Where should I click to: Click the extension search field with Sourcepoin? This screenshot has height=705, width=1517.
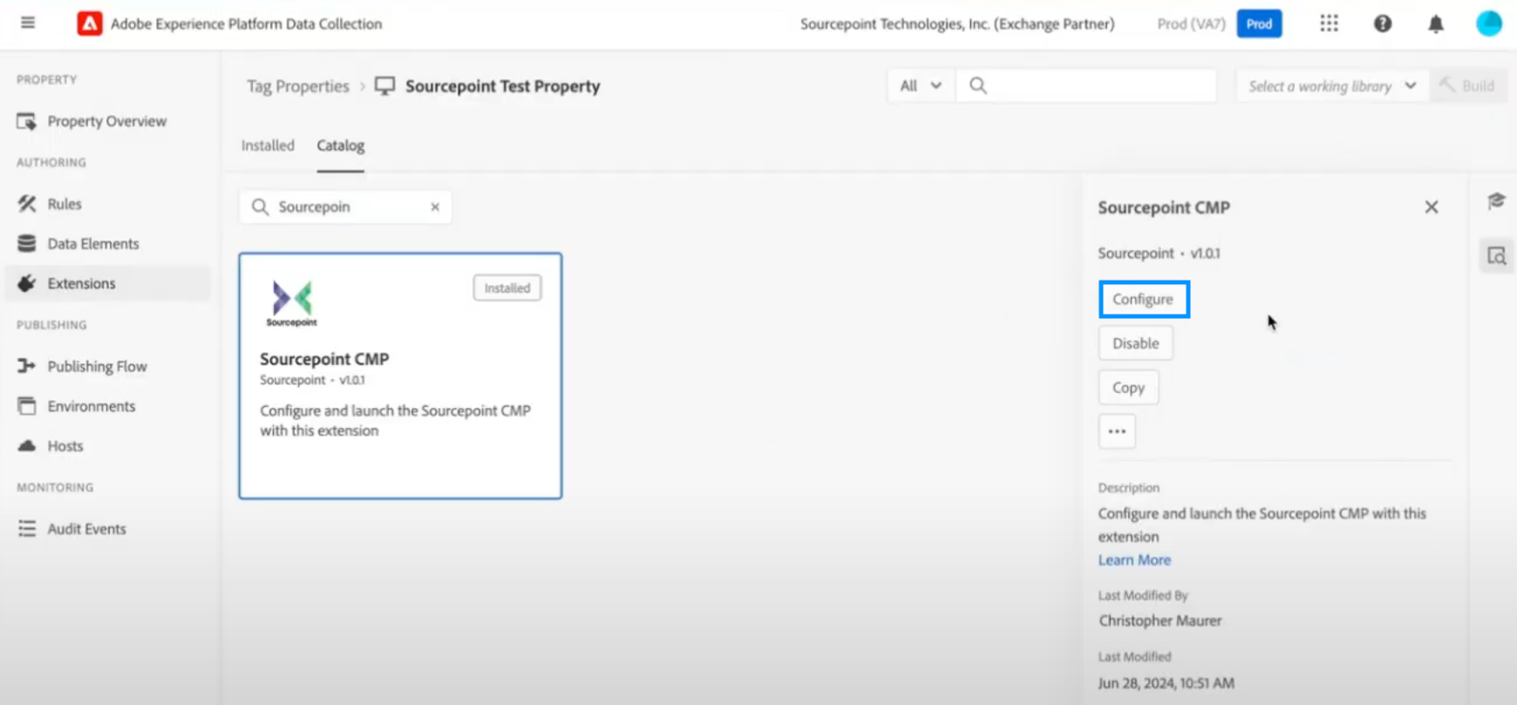[x=345, y=207]
